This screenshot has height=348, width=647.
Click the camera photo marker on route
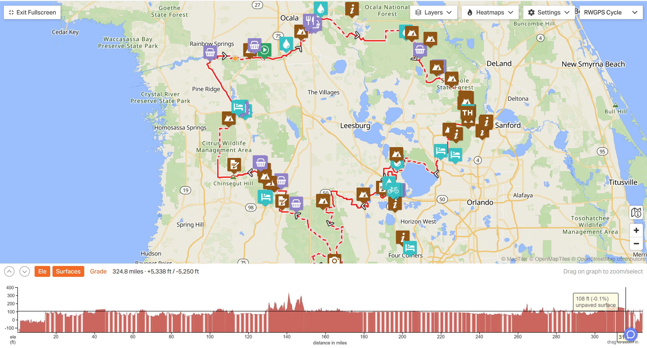(x=334, y=260)
